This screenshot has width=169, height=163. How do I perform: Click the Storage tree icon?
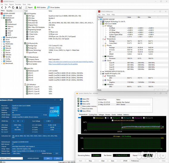4,46
